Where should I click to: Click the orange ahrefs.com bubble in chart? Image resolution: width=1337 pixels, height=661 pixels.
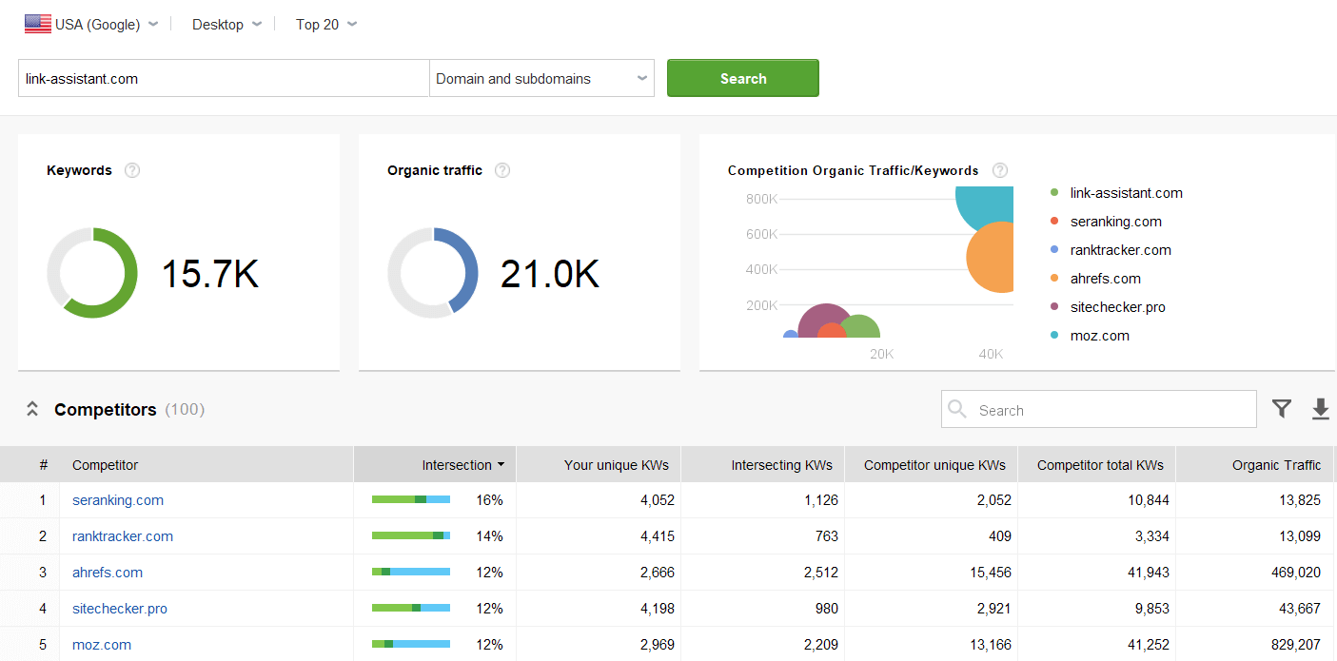click(992, 257)
